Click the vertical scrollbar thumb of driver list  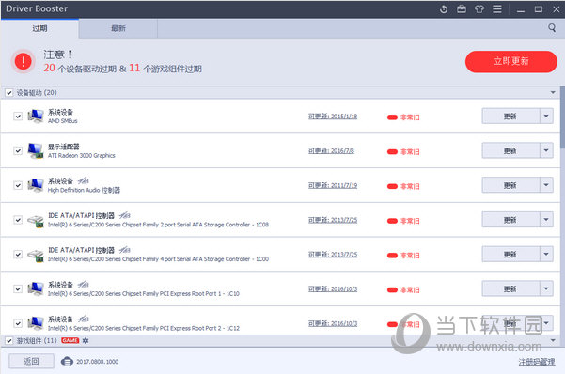pyautogui.click(x=562, y=117)
